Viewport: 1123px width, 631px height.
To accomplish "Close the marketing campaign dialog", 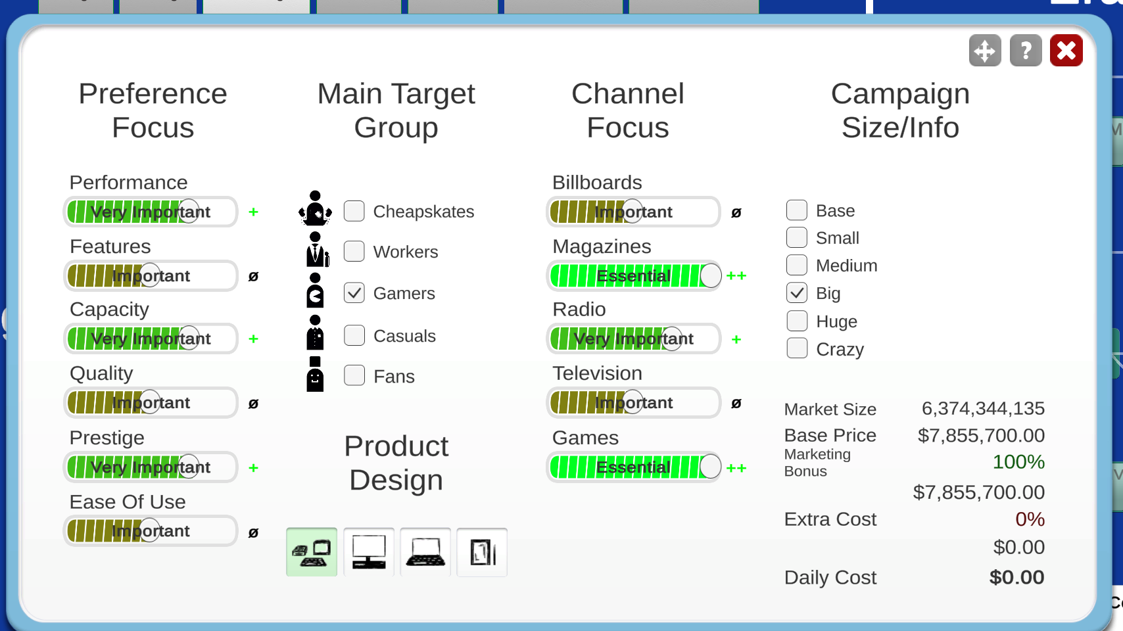I will [1066, 51].
